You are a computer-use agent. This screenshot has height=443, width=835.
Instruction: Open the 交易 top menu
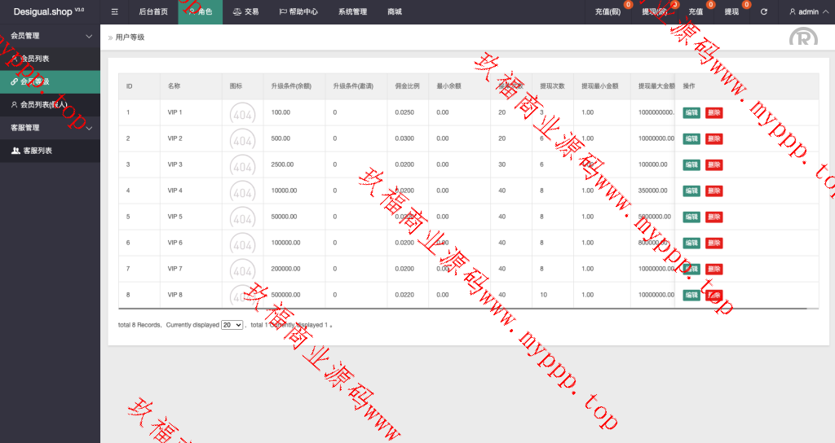245,12
